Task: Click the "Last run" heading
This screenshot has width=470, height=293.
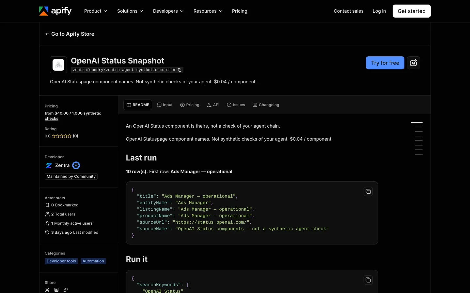Action: point(141,158)
